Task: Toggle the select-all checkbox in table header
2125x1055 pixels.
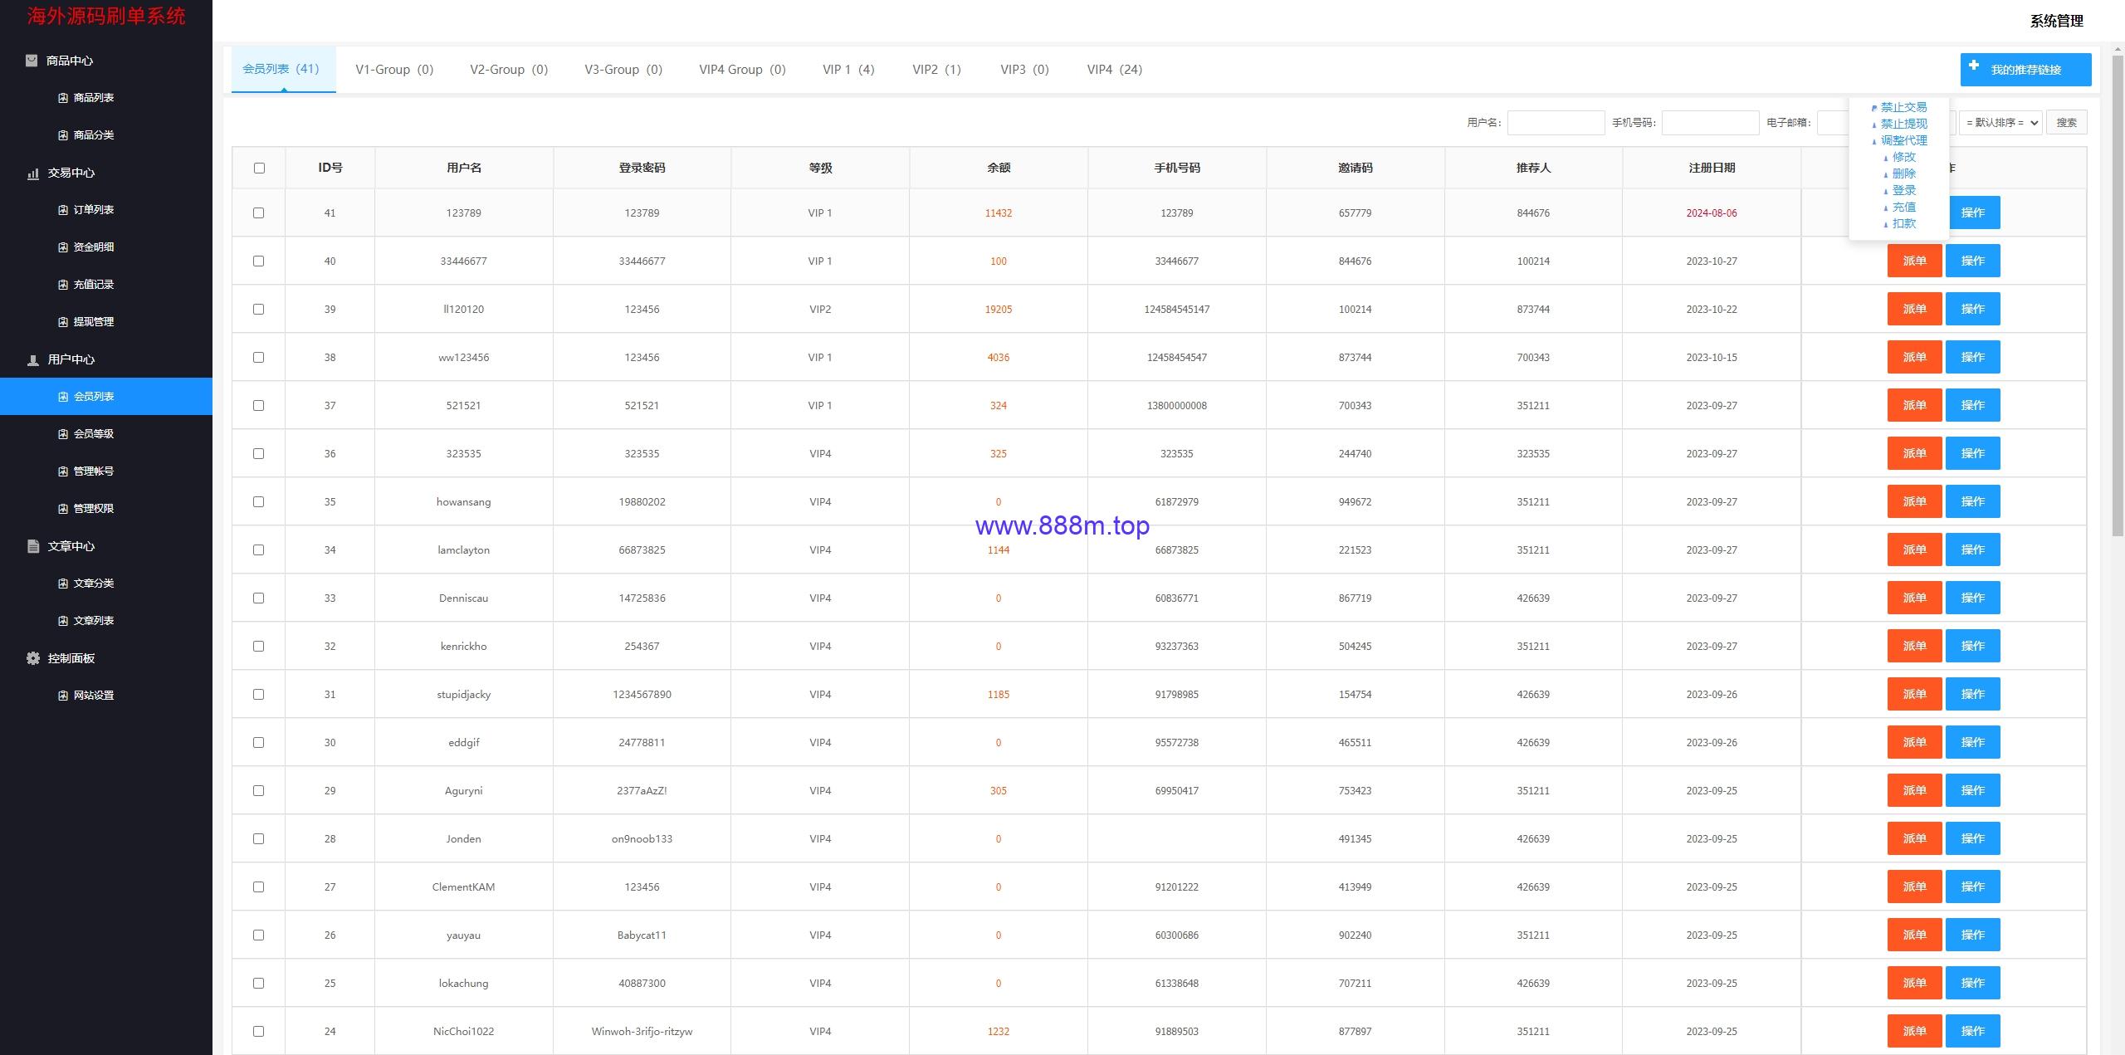Action: pos(259,168)
